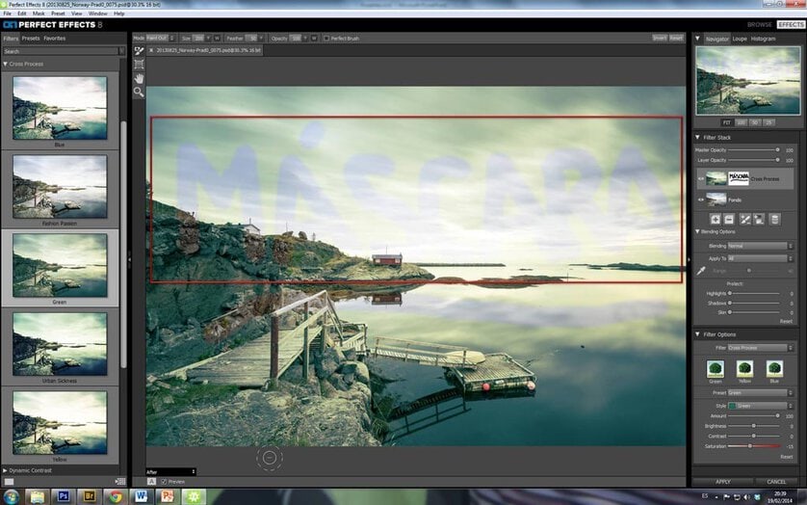The width and height of the screenshot is (807, 505).
Task: Open the Style Green dropdown
Action: pos(760,406)
